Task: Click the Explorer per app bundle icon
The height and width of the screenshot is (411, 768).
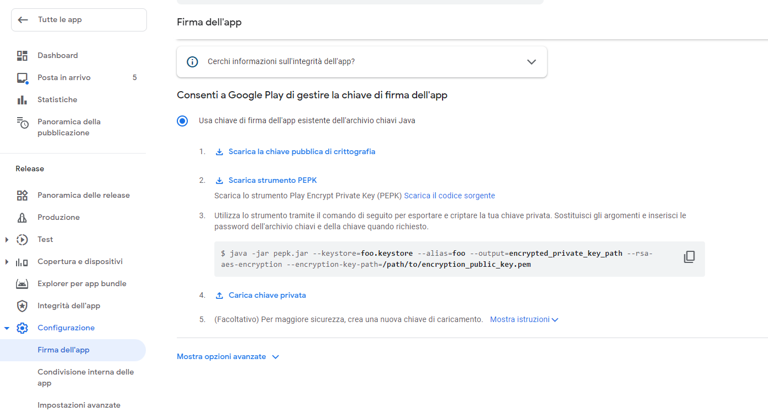Action: tap(22, 284)
